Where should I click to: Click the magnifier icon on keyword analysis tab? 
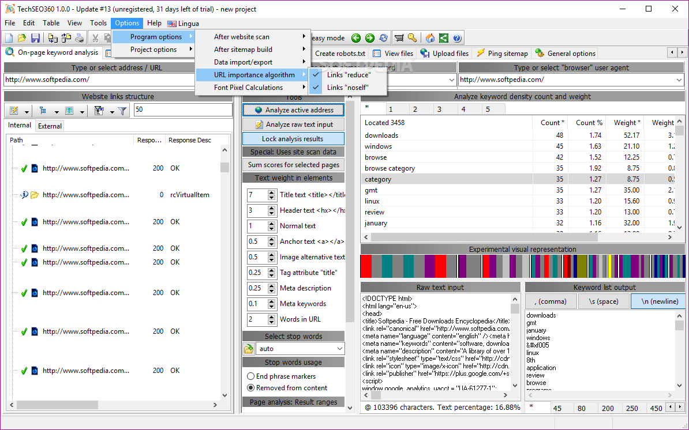point(10,52)
